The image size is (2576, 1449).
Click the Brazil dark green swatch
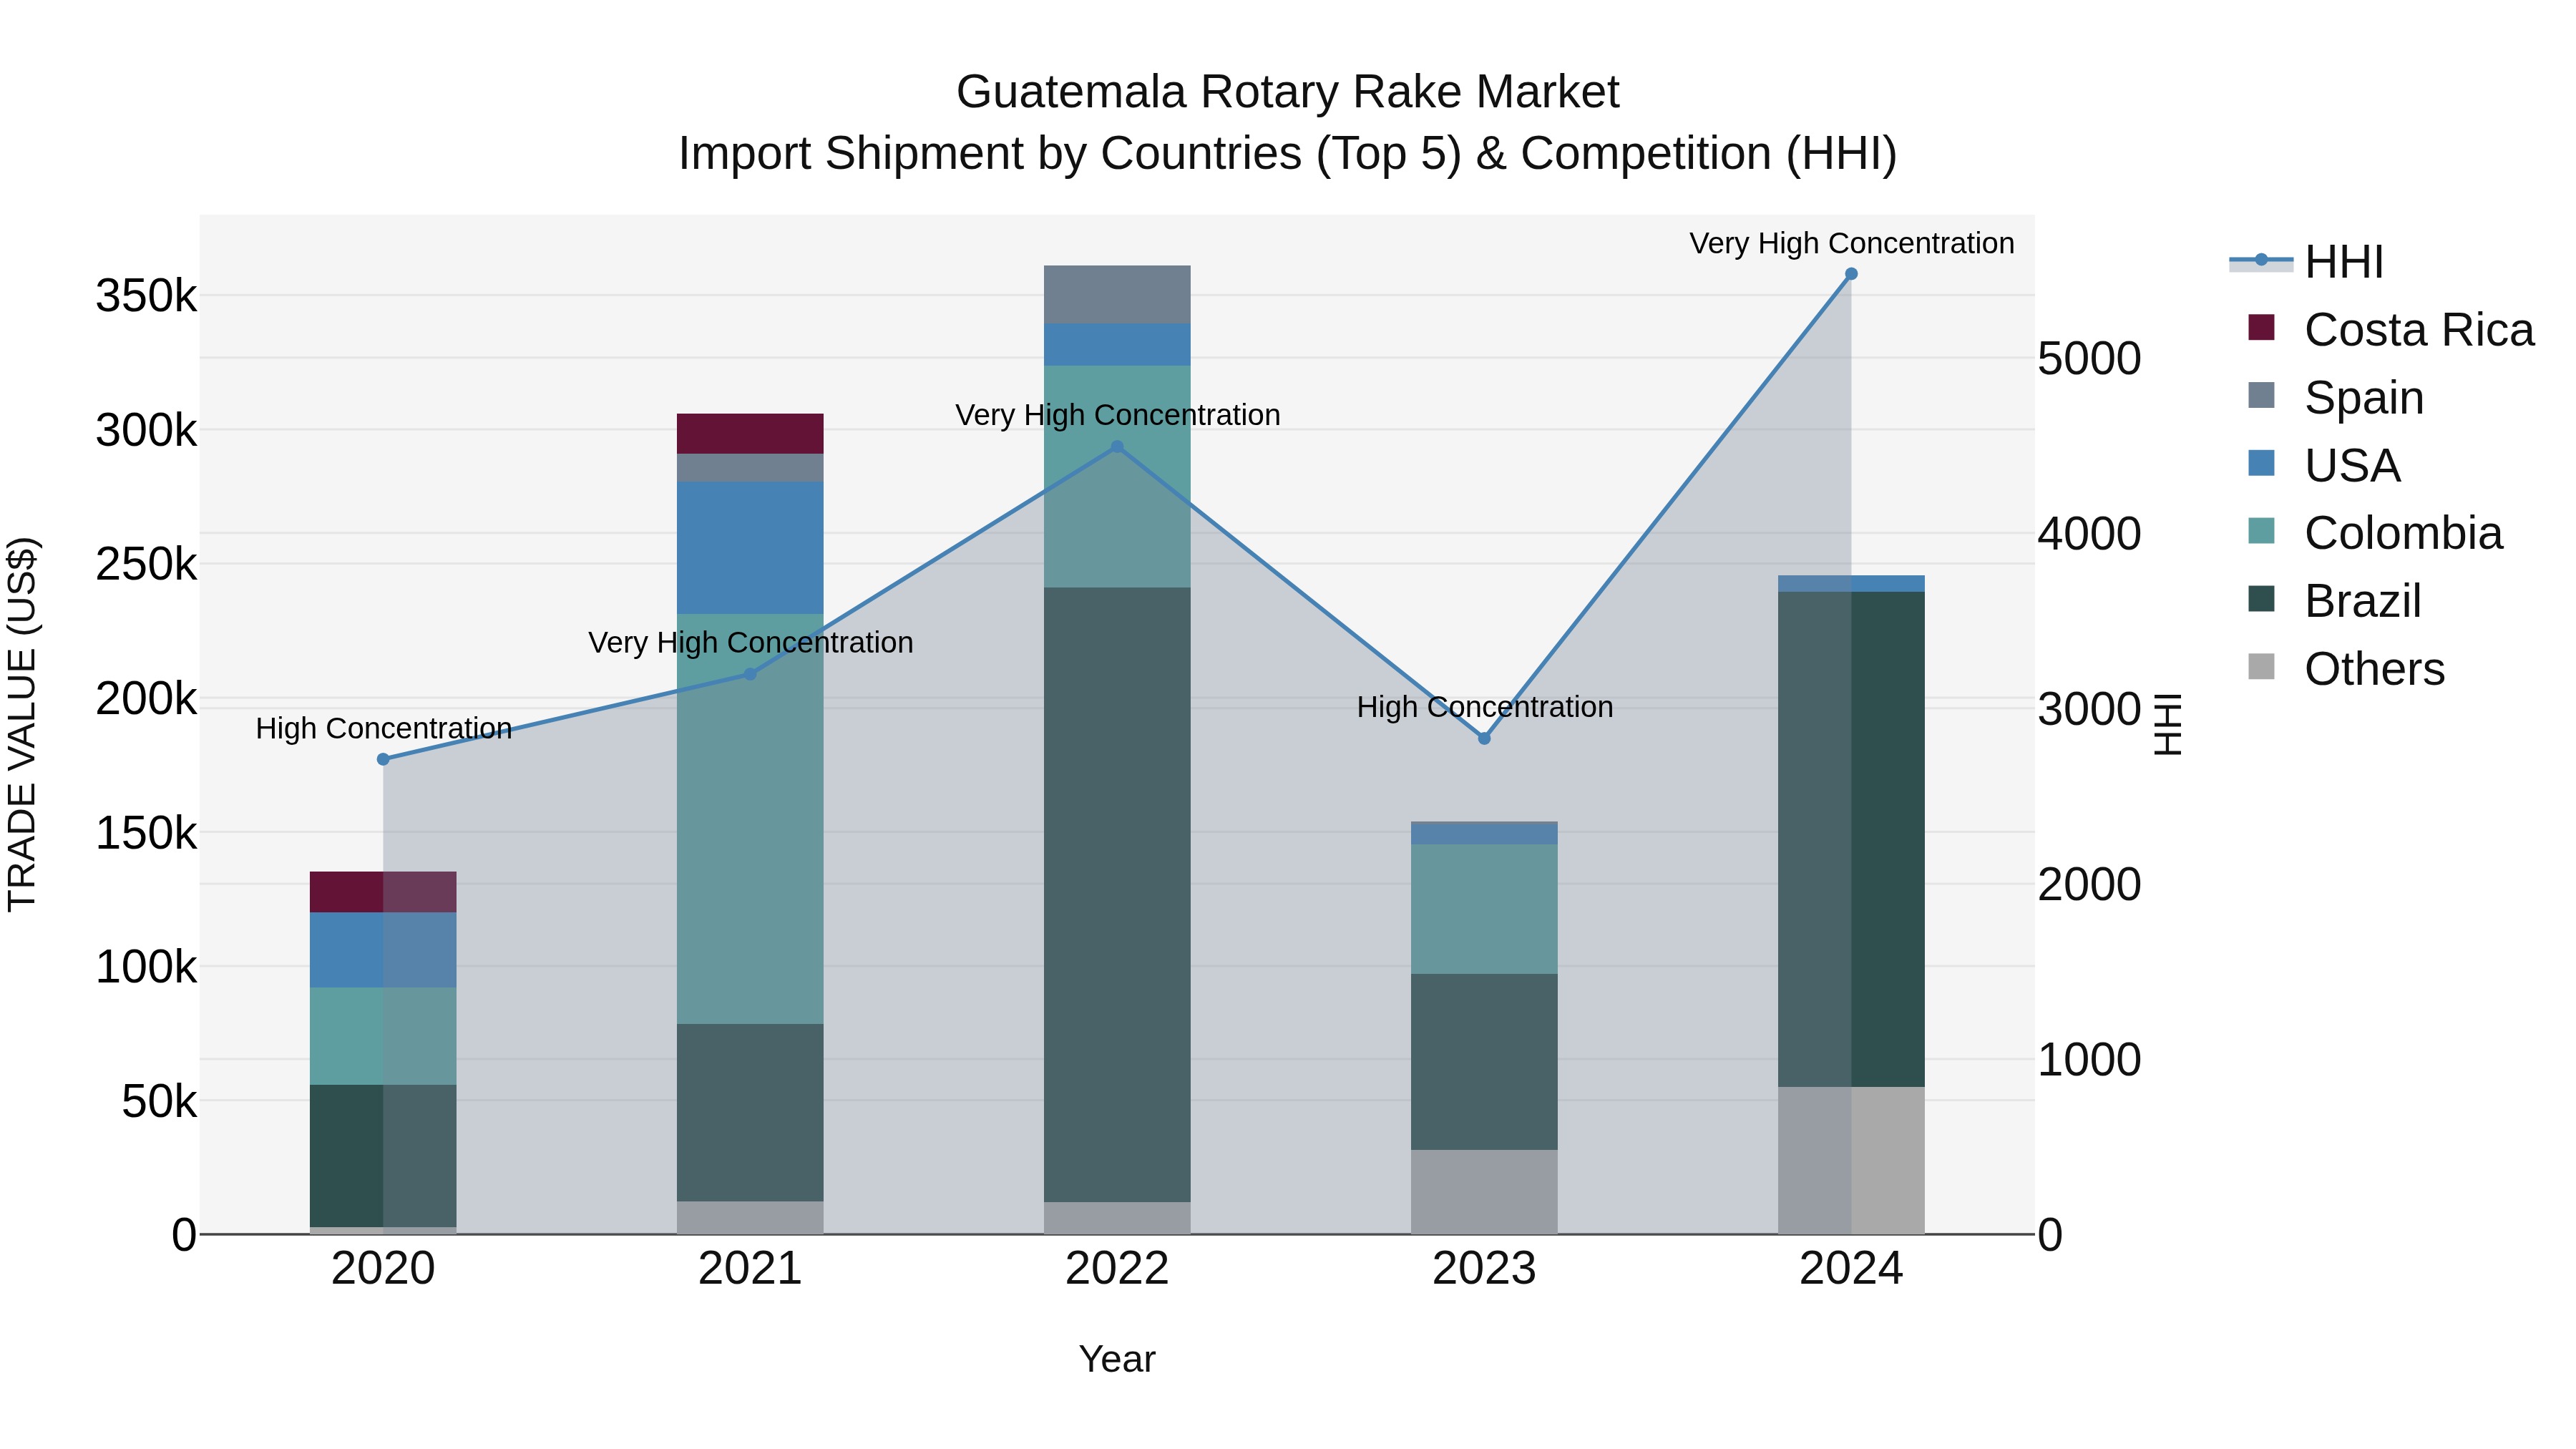(2261, 598)
